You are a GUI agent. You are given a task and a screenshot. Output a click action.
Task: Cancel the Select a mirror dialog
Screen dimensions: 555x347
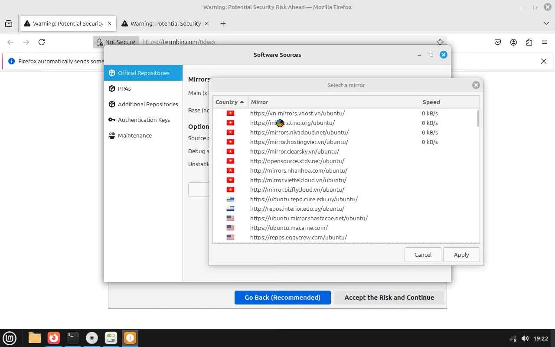(423, 255)
